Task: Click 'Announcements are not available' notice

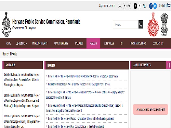Action: (x=150, y=109)
